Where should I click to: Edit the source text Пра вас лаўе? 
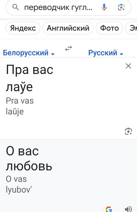29,78
